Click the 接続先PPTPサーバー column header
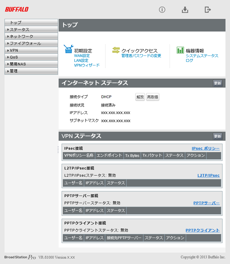The image size is (230, 264). pyautogui.click(x=124, y=238)
